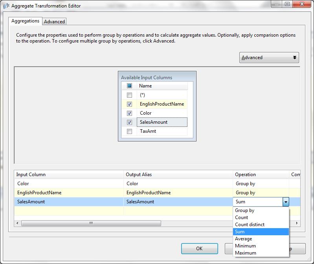The image size is (314, 264).
Task: Toggle the EnglishProductName column checkbox
Action: click(129, 104)
